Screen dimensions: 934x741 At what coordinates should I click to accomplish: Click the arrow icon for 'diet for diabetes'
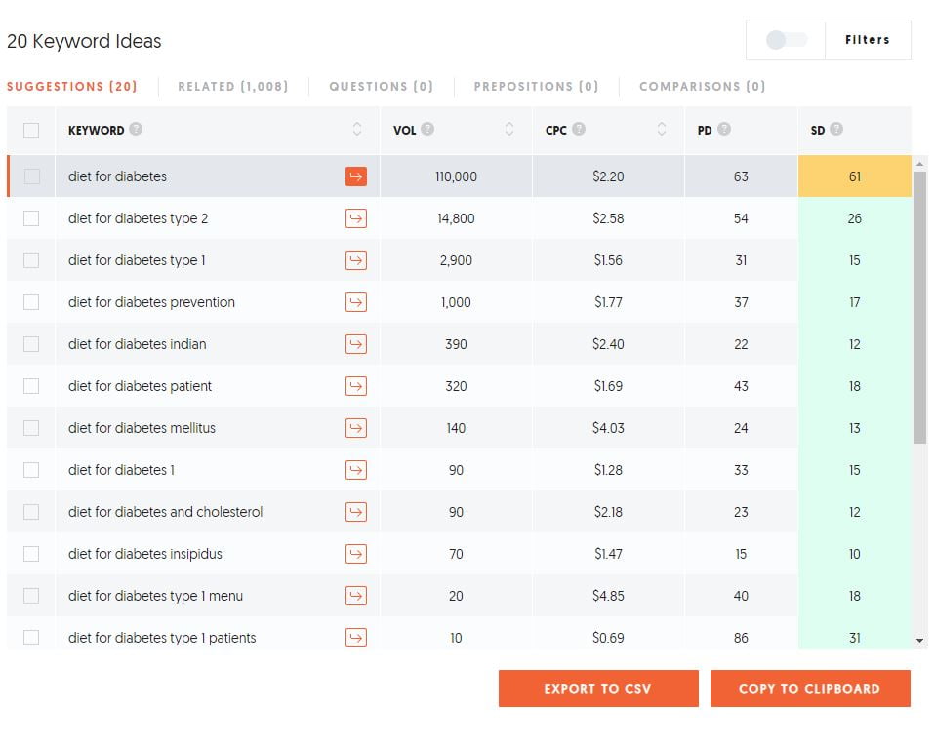356,176
